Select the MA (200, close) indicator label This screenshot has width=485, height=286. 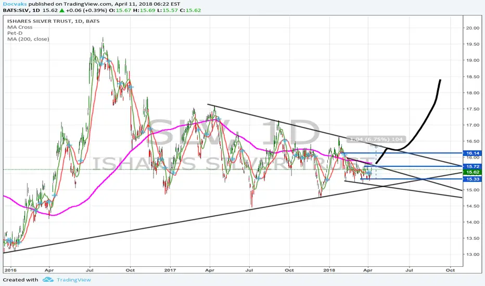pyautogui.click(x=28, y=39)
